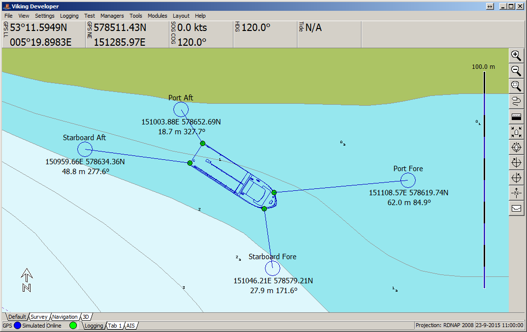Select the AIS status tab
The width and height of the screenshot is (527, 332).
click(131, 325)
